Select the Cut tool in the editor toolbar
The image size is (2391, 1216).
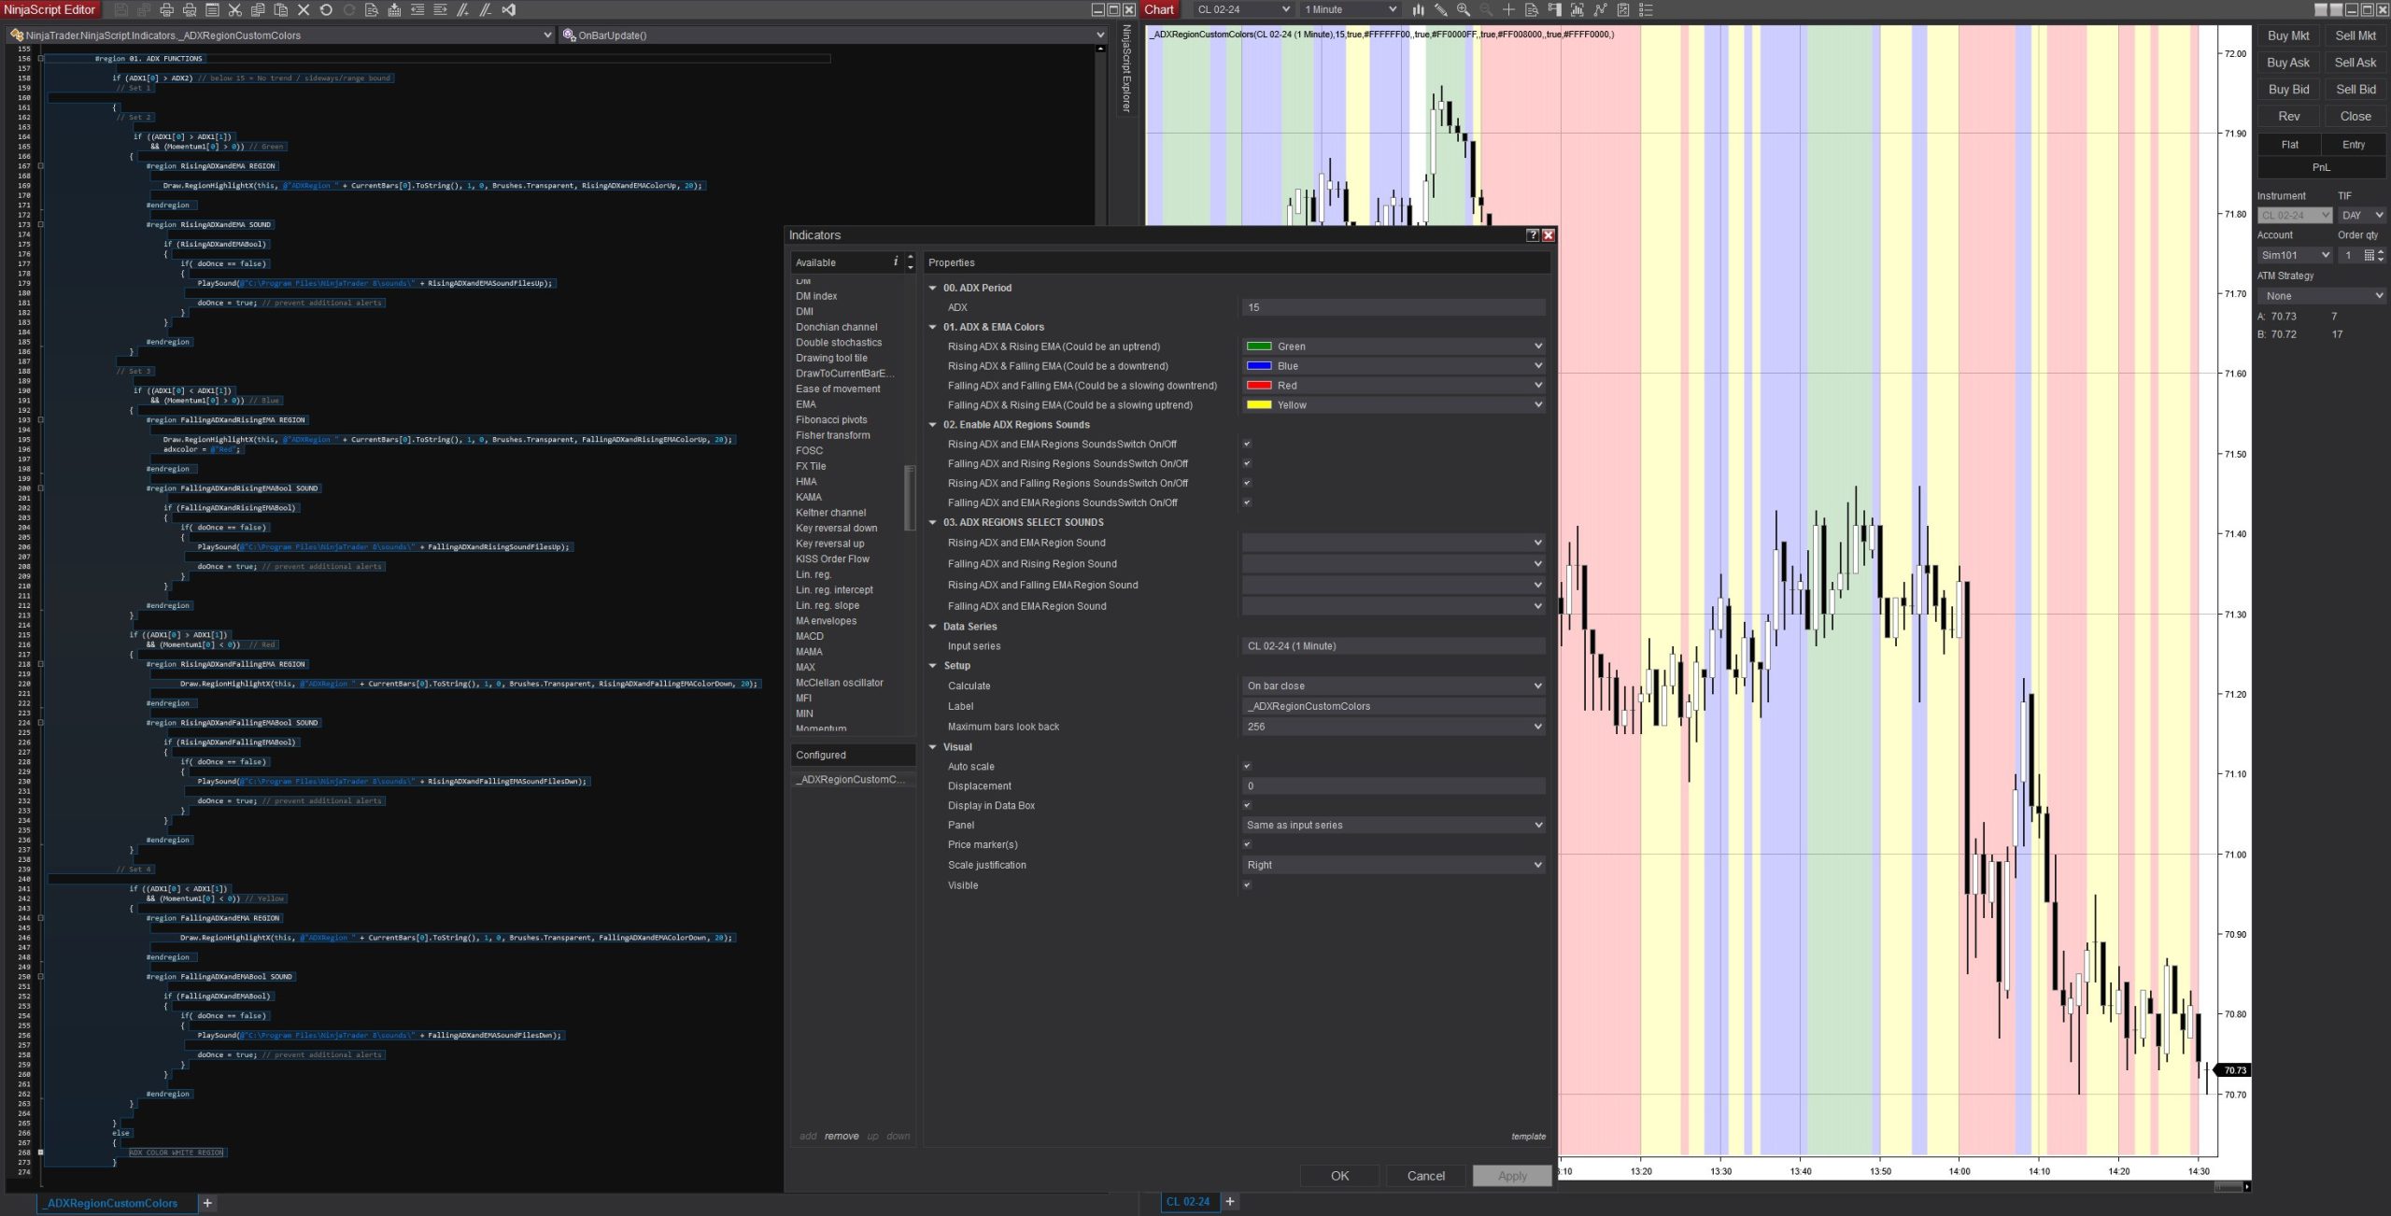(x=235, y=8)
